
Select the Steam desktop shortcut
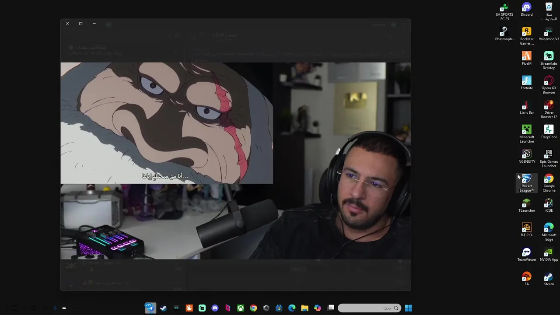click(x=549, y=279)
